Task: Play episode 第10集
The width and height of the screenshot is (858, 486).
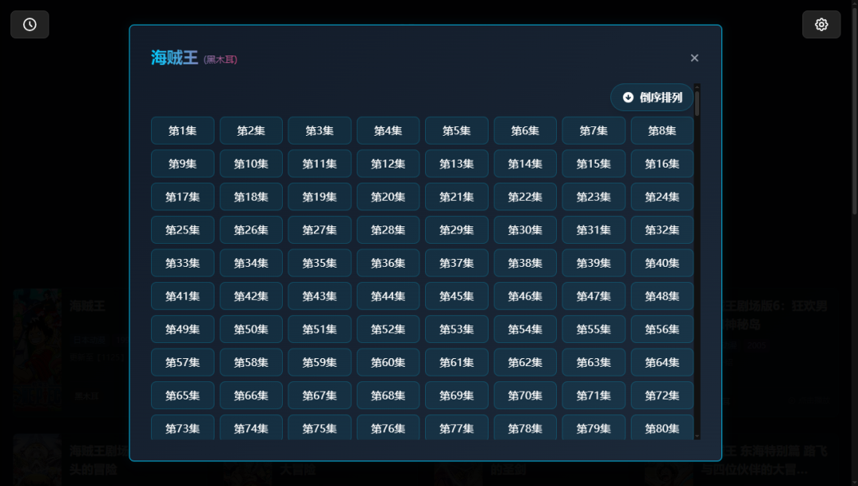Action: pyautogui.click(x=251, y=164)
